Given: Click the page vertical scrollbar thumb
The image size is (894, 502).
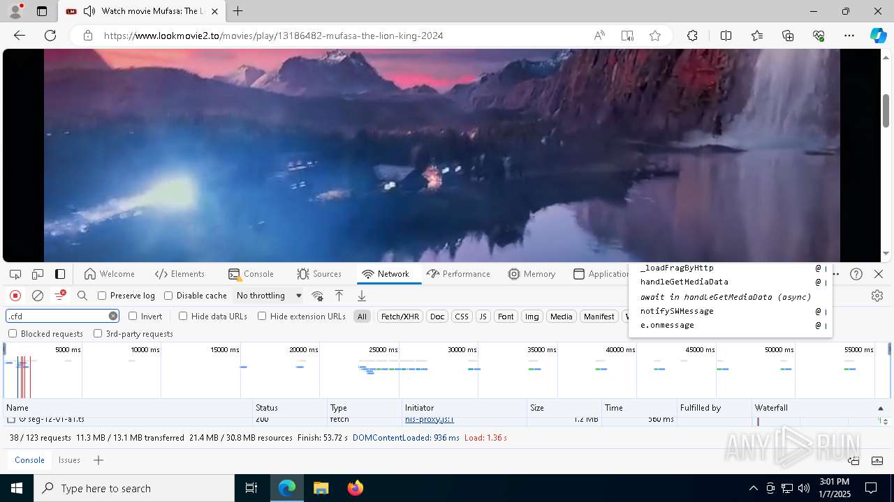Looking at the screenshot, I should pyautogui.click(x=886, y=110).
